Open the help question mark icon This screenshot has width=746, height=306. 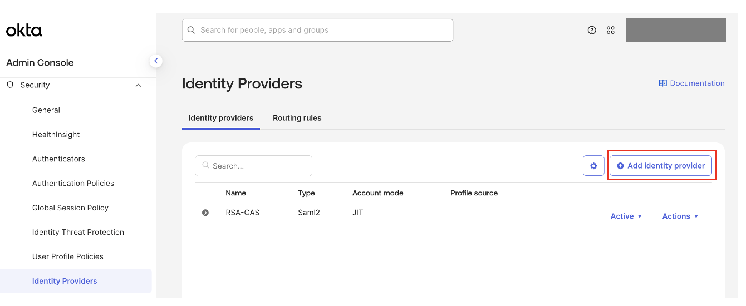[592, 30]
